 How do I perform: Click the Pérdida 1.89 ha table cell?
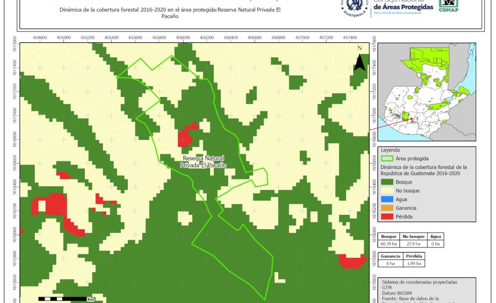point(414,264)
